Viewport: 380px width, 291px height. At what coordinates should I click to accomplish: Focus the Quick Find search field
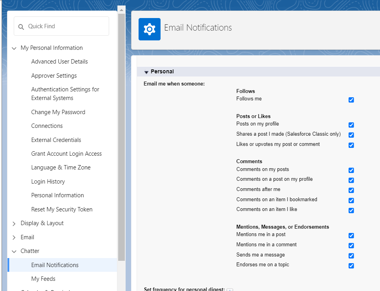click(x=61, y=26)
